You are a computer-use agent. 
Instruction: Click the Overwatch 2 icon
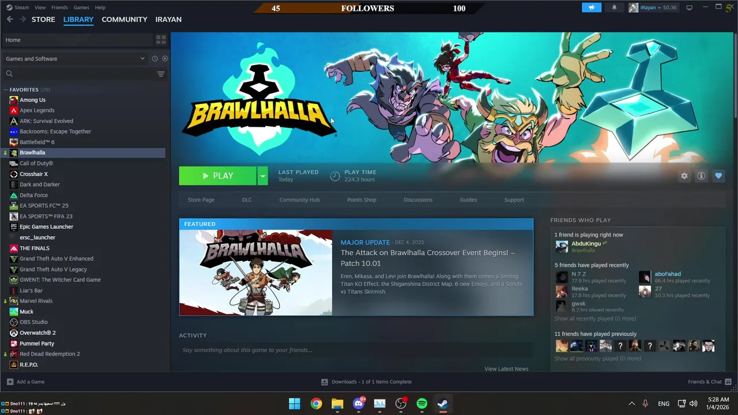click(14, 333)
